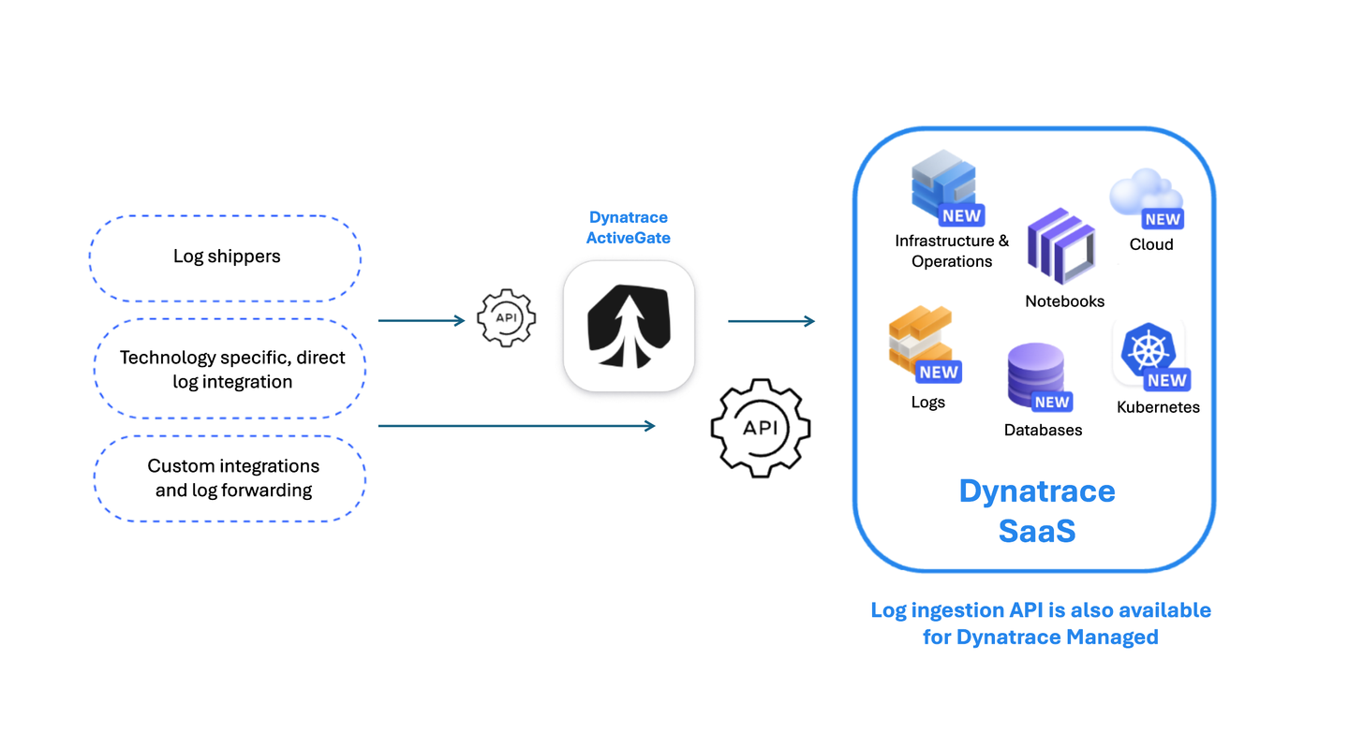Click the Infrastructure & Operations label

(952, 251)
